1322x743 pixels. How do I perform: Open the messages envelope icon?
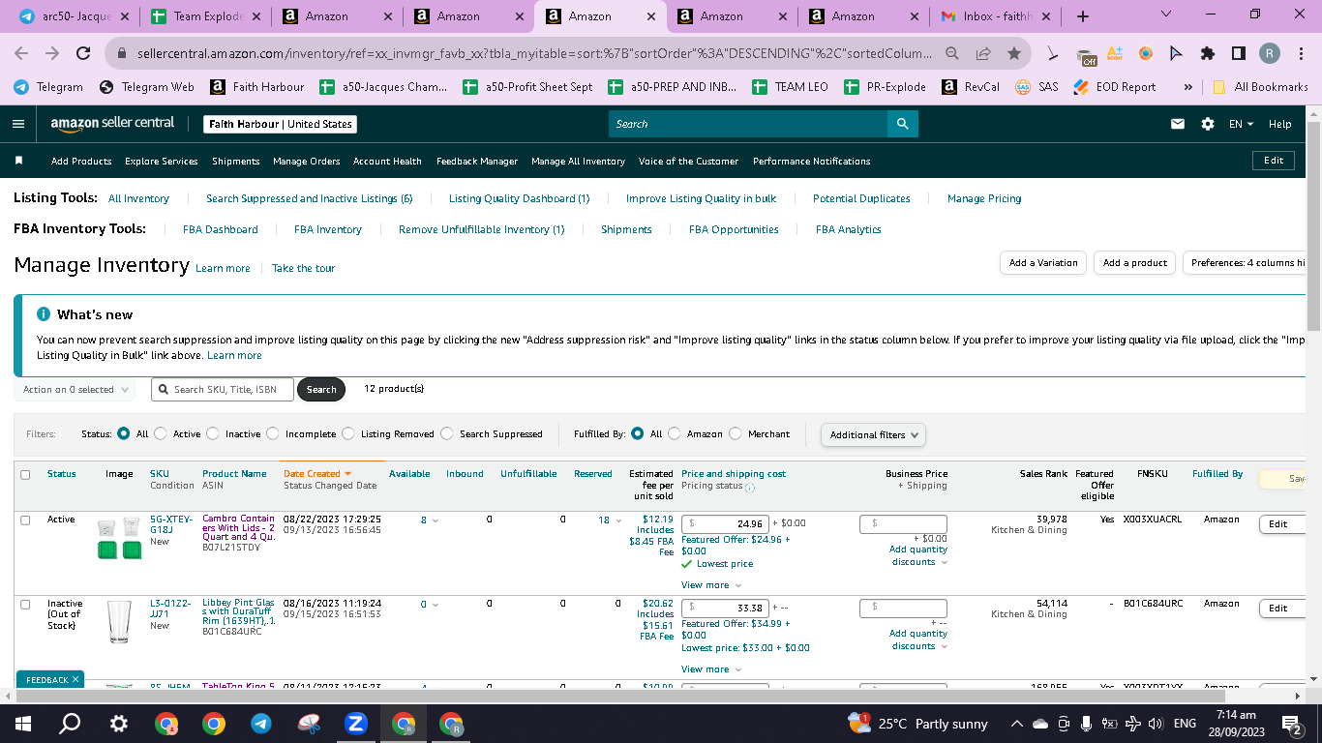click(1178, 124)
